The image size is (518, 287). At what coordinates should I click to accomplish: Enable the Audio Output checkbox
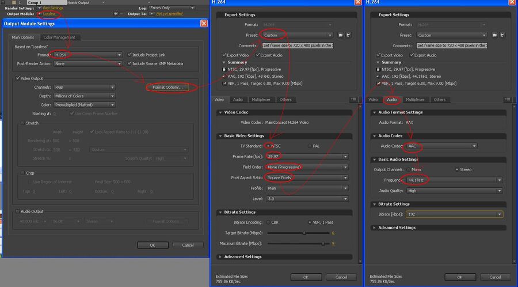[17, 212]
